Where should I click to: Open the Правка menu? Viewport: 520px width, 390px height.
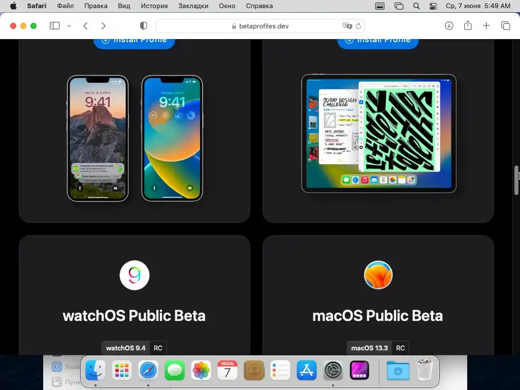95,6
